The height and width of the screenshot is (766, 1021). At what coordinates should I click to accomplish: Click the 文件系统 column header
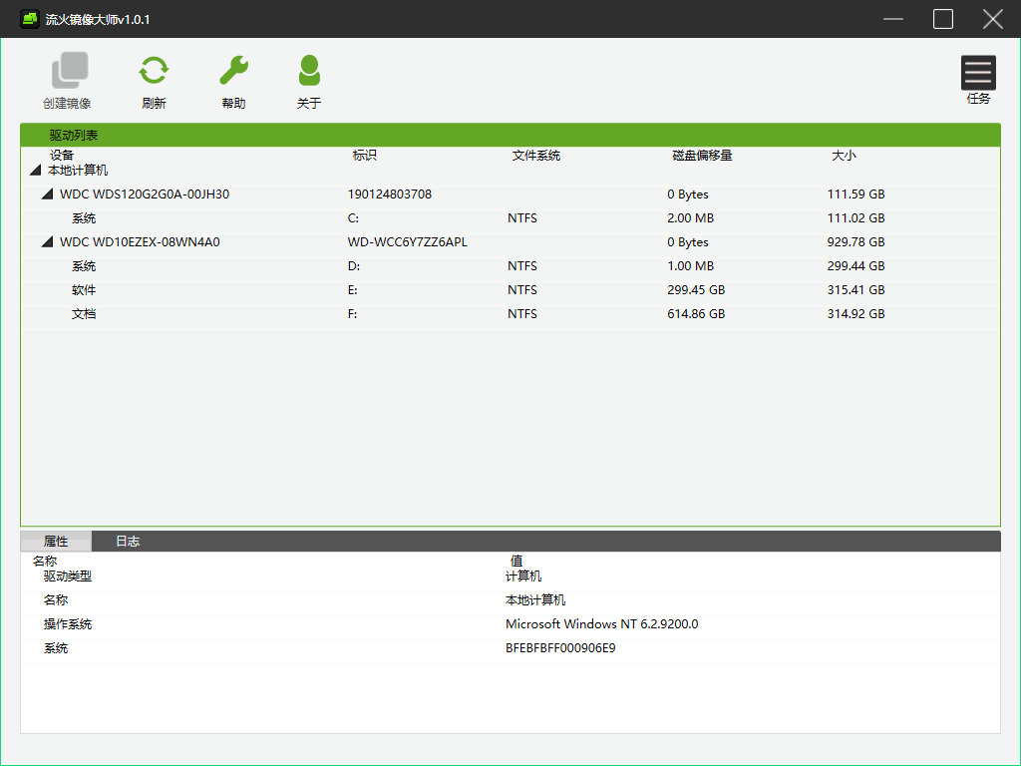(x=536, y=156)
